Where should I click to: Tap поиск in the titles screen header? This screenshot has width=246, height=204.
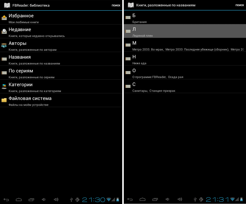click(x=240, y=5)
